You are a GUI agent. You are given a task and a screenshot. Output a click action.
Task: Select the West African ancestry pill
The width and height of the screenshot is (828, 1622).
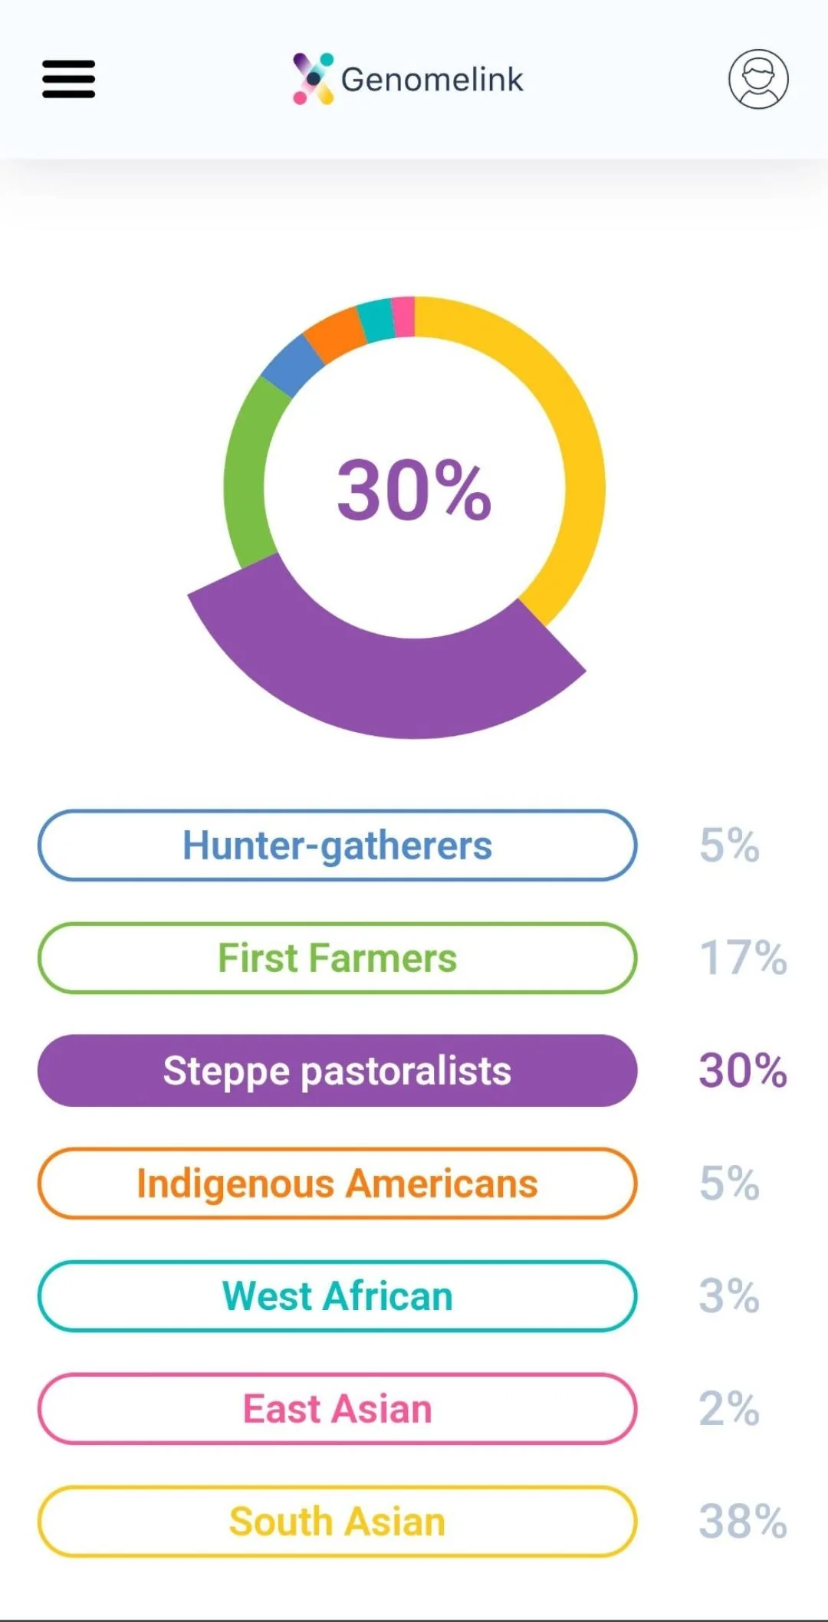337,1295
